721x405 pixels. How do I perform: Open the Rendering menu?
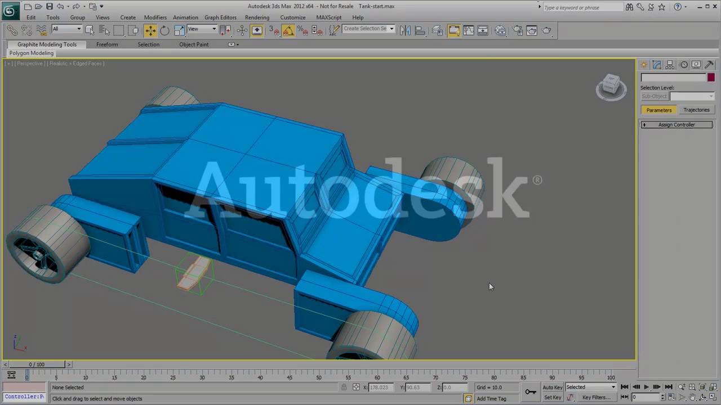pos(257,17)
